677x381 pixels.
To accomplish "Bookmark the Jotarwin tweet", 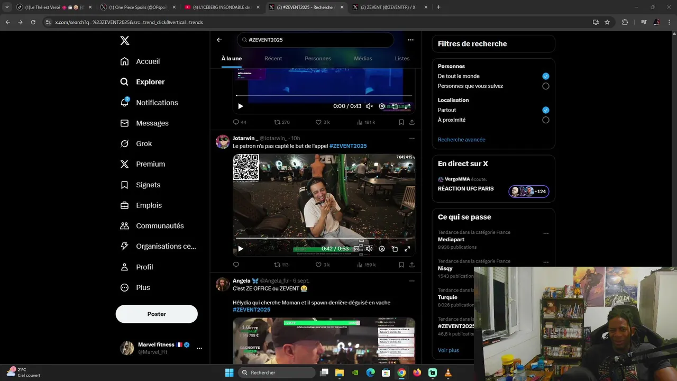I will click(401, 265).
